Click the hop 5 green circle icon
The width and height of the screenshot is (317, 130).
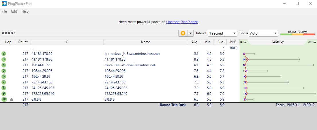pos(4,71)
